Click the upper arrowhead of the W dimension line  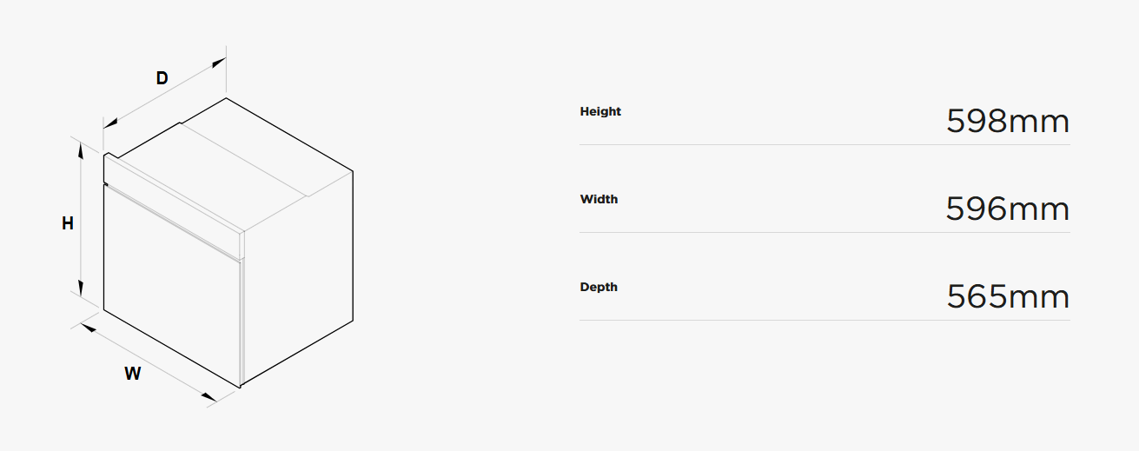(89, 328)
